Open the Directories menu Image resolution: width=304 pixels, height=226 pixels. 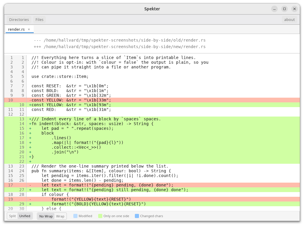tap(19, 19)
